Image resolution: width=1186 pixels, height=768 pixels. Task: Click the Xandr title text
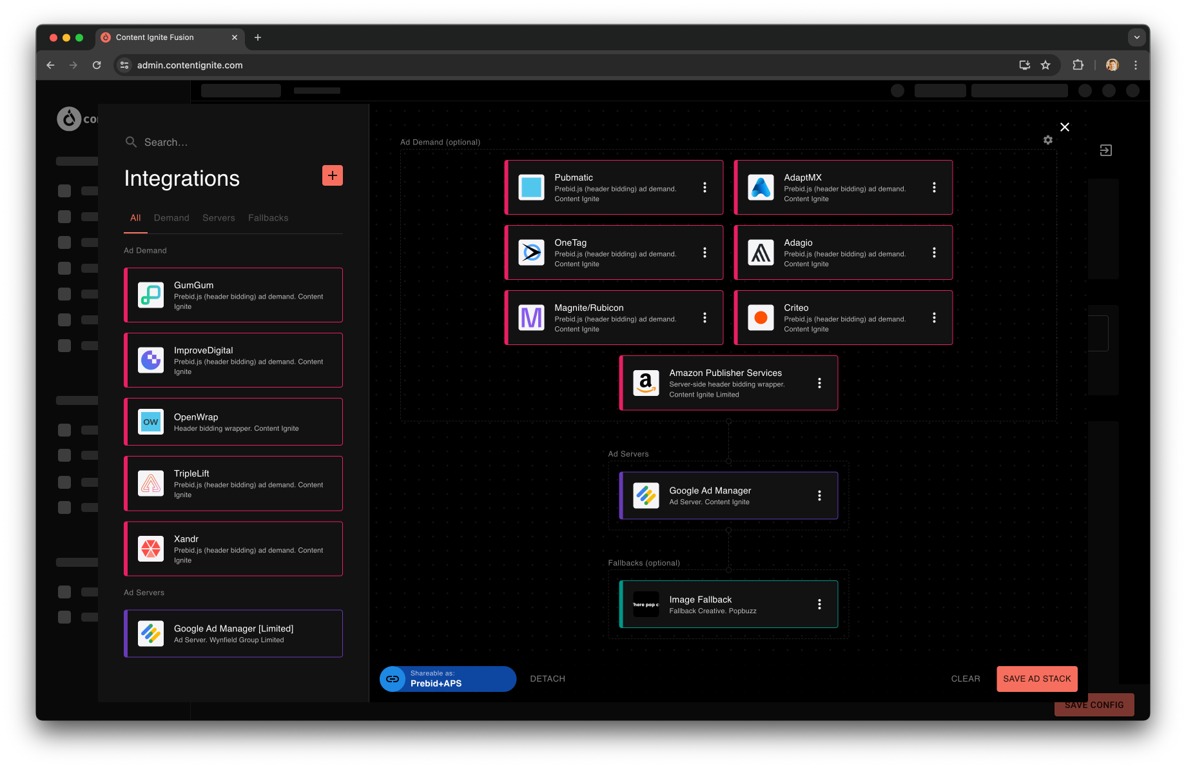pos(186,539)
